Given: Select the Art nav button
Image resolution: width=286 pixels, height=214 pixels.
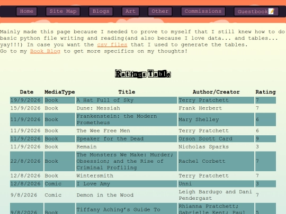Looking at the screenshot, I should 130,11.
